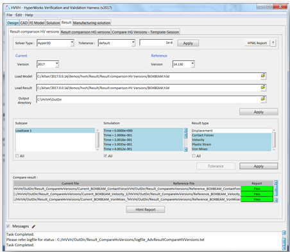The width and height of the screenshot is (290, 252).
Task: Select Velocity result type
Action: (x=232, y=140)
